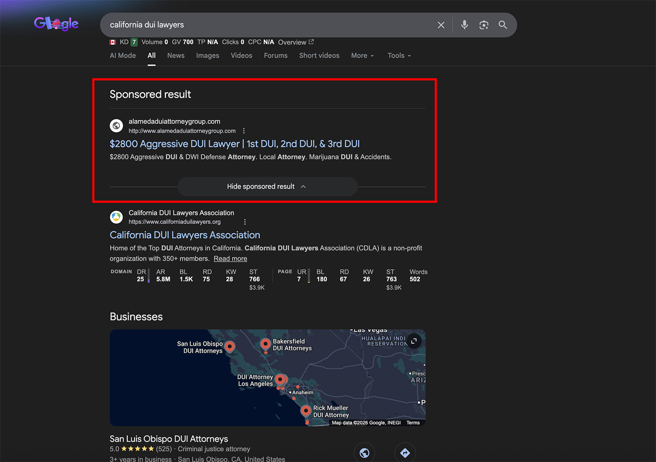Click the Bakersfield DUI Attorneys map pin
The image size is (656, 462).
[265, 344]
